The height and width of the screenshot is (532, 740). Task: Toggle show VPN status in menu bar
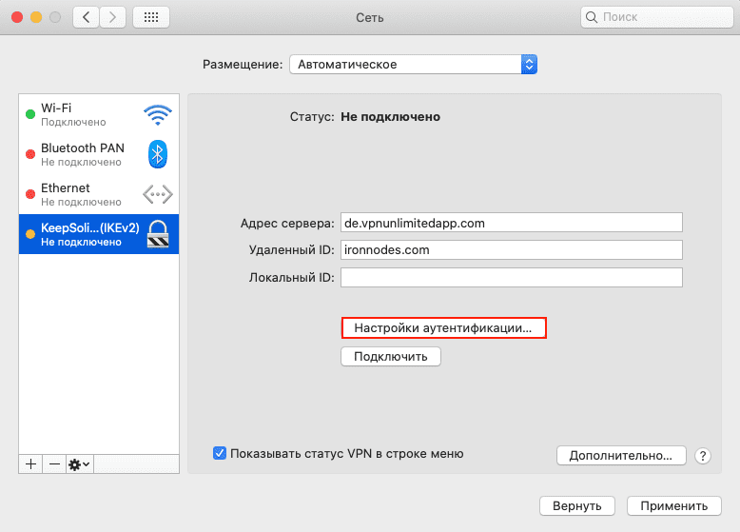(x=220, y=453)
